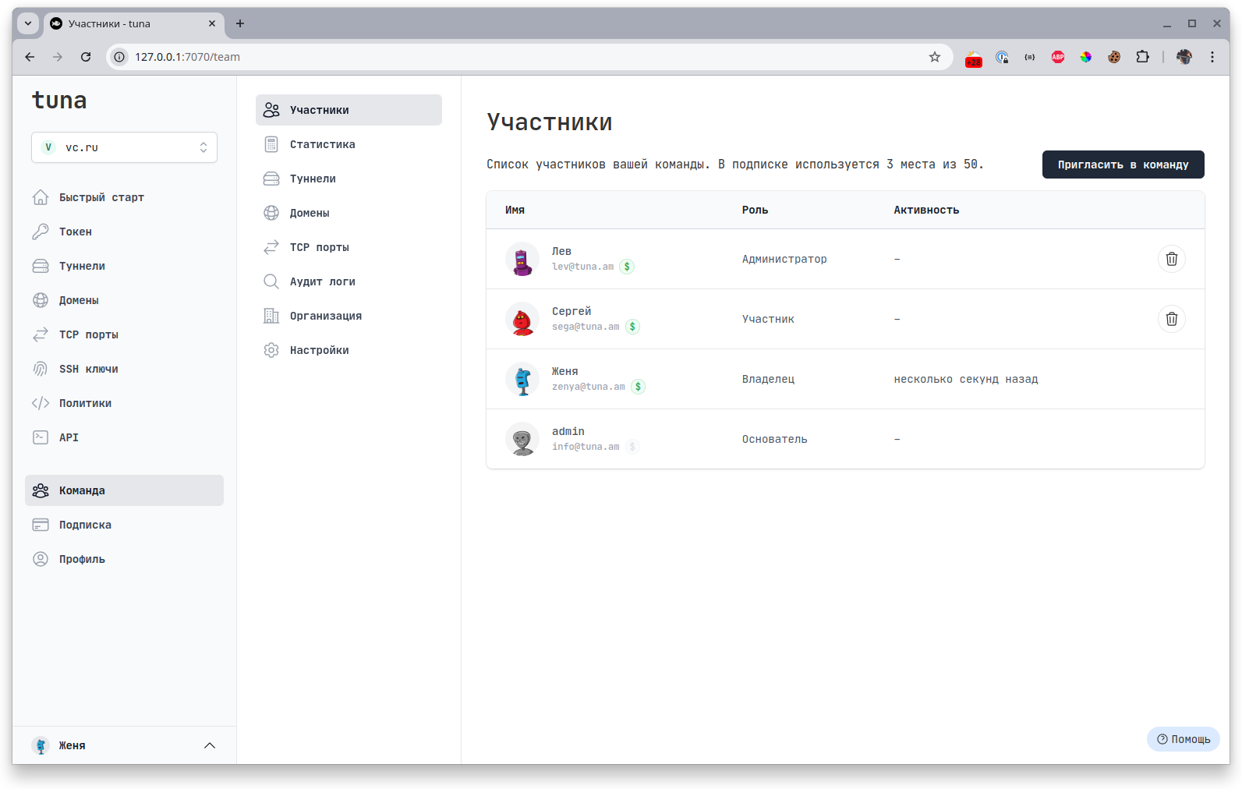Click trash icon in Сергей's row

coord(1171,319)
